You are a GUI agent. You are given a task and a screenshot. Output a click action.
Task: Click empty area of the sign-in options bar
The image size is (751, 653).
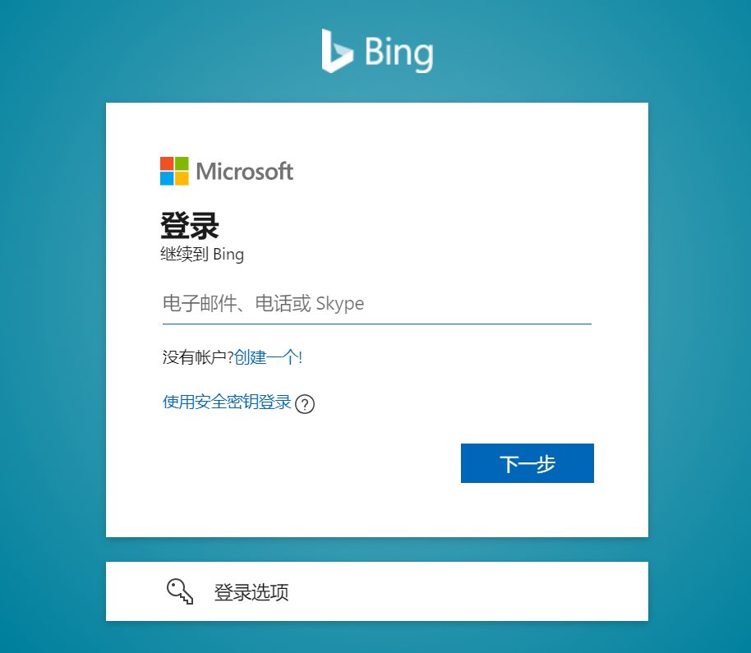pos(469,591)
